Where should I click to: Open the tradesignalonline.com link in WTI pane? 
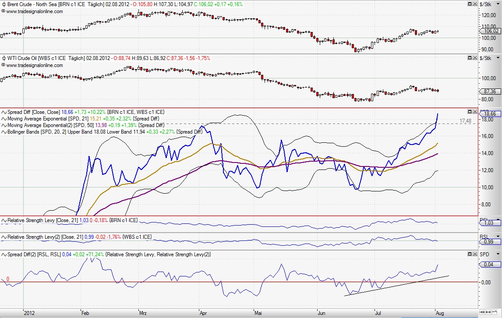coord(35,65)
